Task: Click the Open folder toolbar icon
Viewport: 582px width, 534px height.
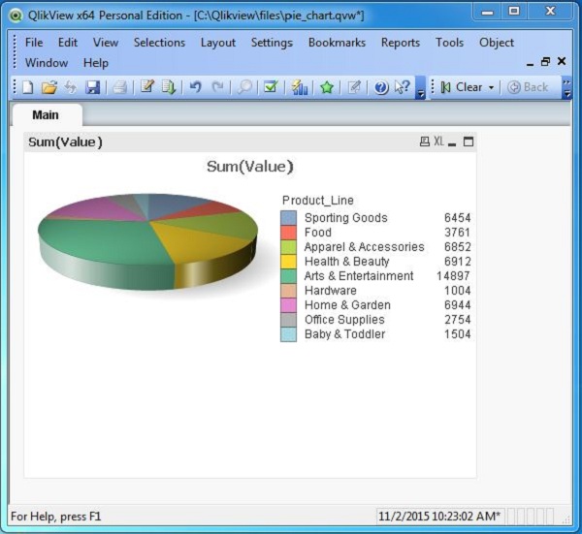Action: point(49,88)
